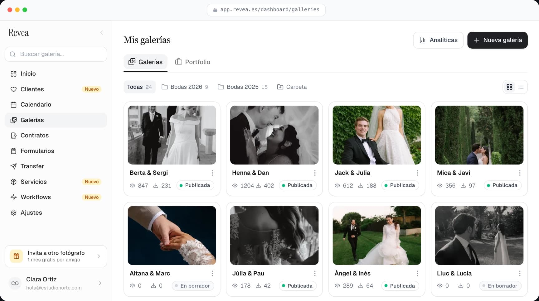
Task: Open the three-dot menu for Jack & Julia
Action: pos(417,173)
